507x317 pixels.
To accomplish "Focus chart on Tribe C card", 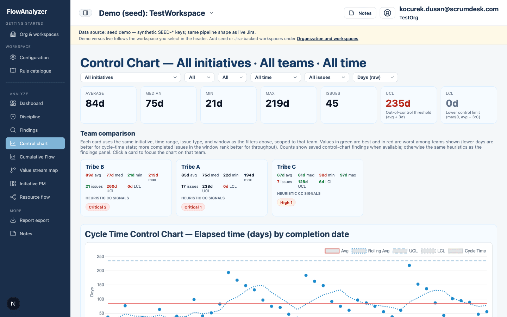I will click(318, 188).
